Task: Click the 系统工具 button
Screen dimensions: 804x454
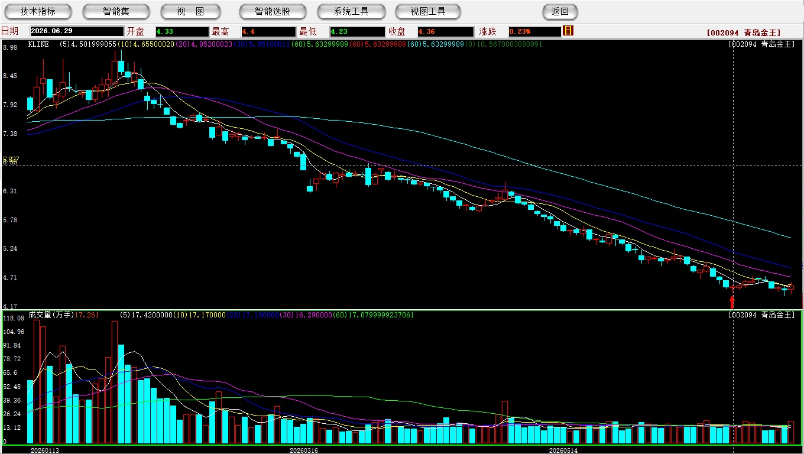Action: (351, 11)
